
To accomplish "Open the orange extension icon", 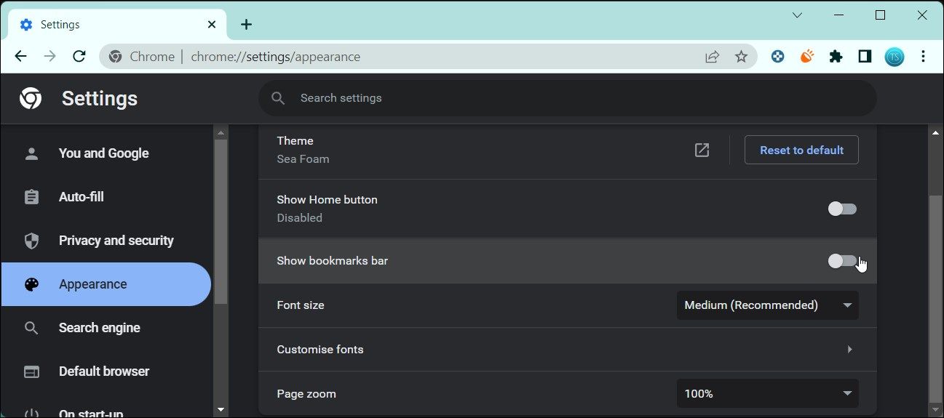I will tap(806, 56).
